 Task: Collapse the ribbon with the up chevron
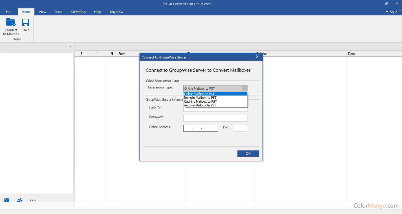387,12
